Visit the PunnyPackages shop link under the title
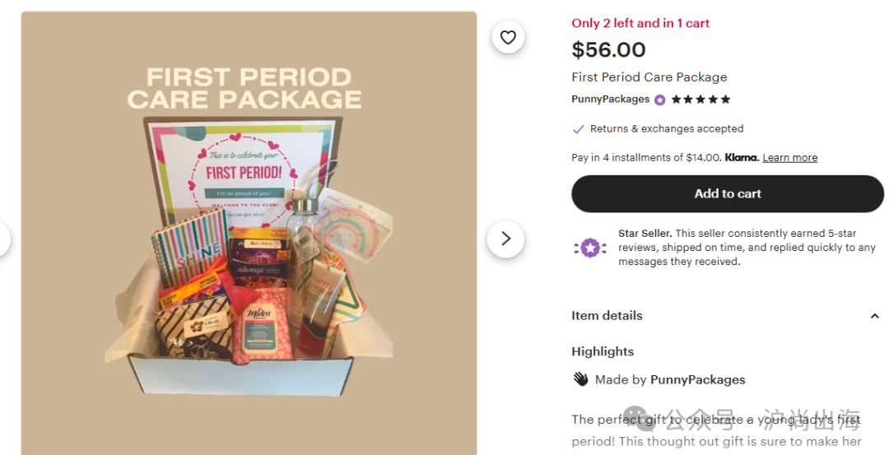The width and height of the screenshot is (889, 455). click(x=610, y=100)
